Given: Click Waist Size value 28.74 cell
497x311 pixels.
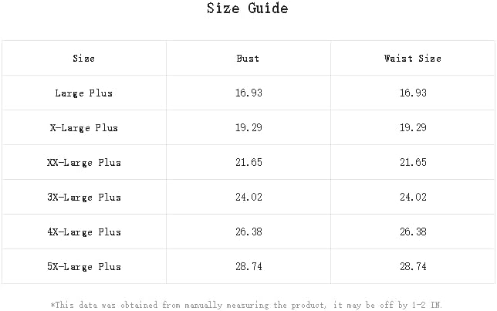Looking at the screenshot, I should [412, 267].
